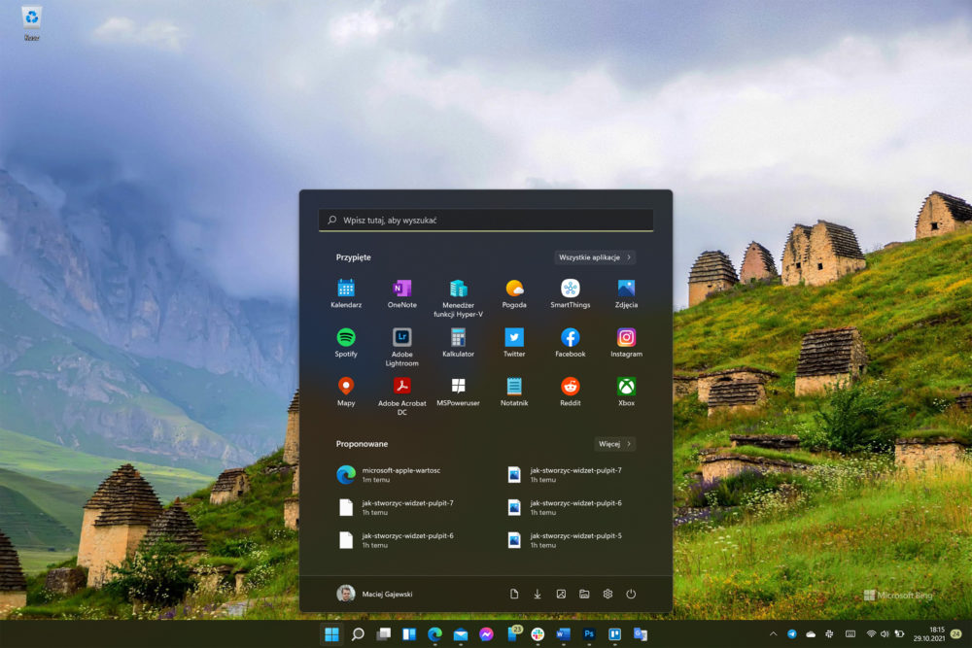
Task: Switch to Word on the taskbar
Action: tap(563, 633)
